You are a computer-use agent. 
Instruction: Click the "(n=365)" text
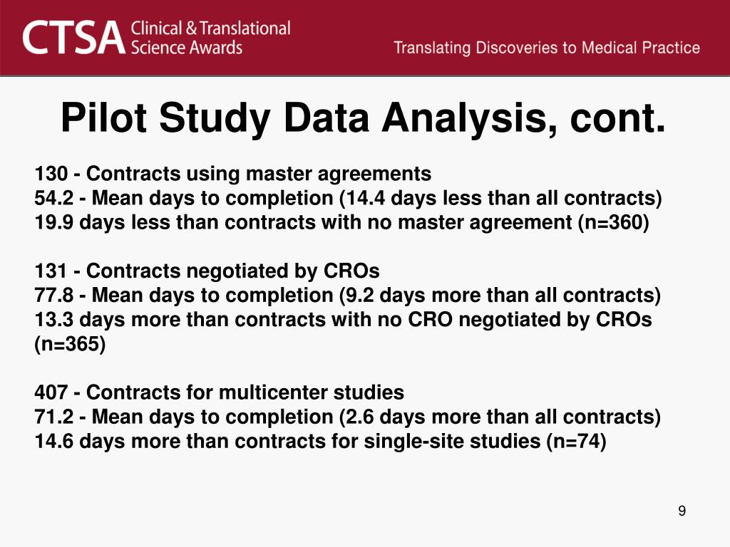71,344
